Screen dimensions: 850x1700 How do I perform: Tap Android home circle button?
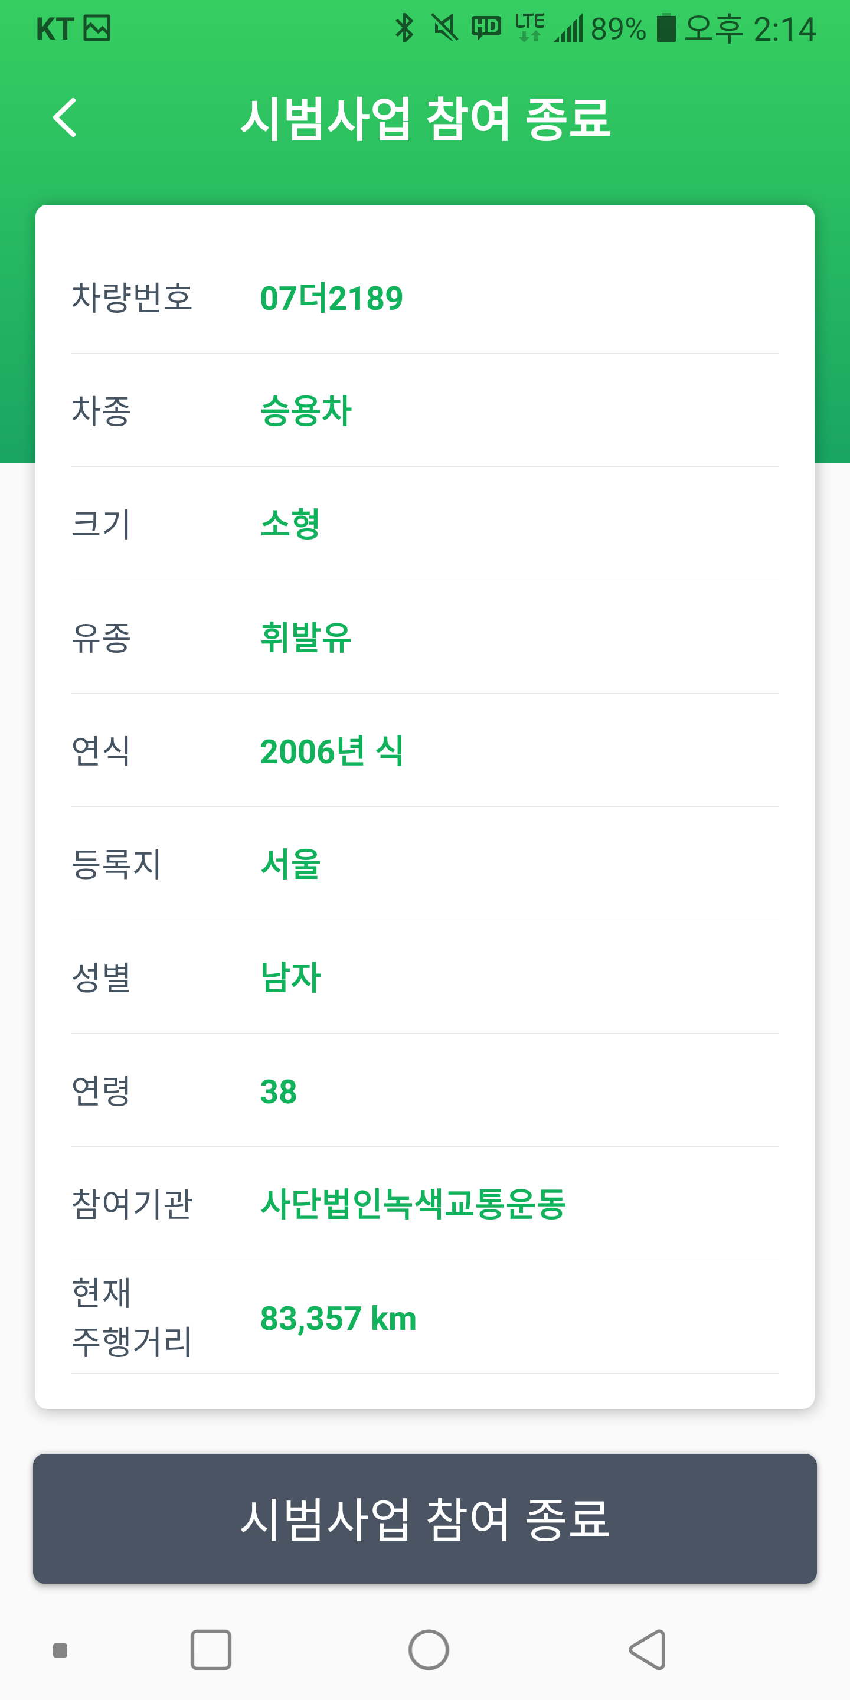pos(429,1650)
